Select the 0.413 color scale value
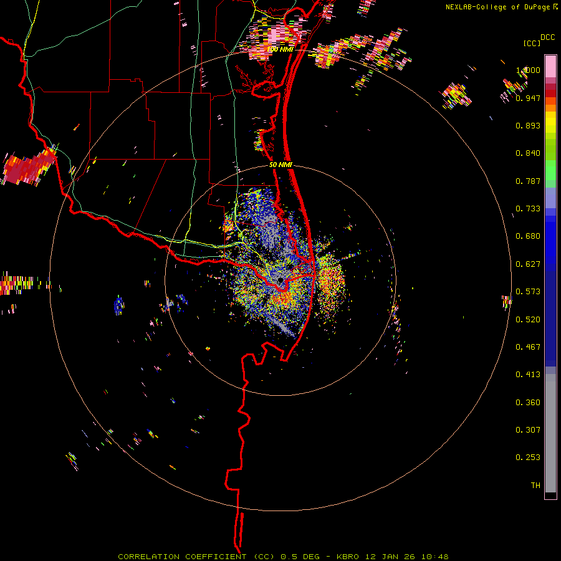 [x=528, y=375]
